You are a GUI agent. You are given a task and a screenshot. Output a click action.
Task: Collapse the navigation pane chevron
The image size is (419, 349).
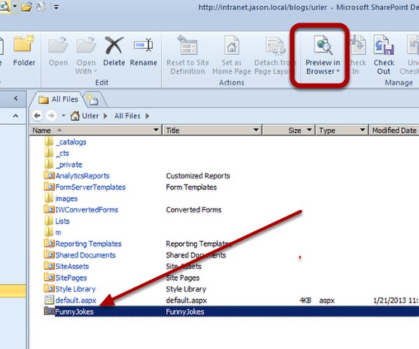click(16, 98)
